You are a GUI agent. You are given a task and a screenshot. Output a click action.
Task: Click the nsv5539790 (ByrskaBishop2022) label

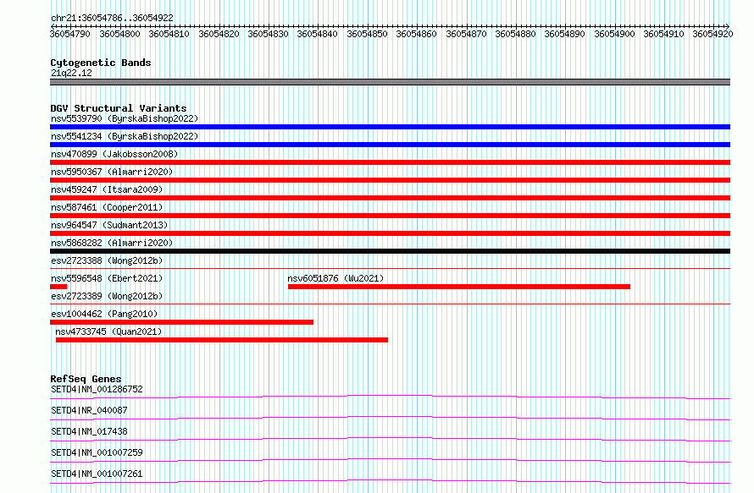coord(125,118)
